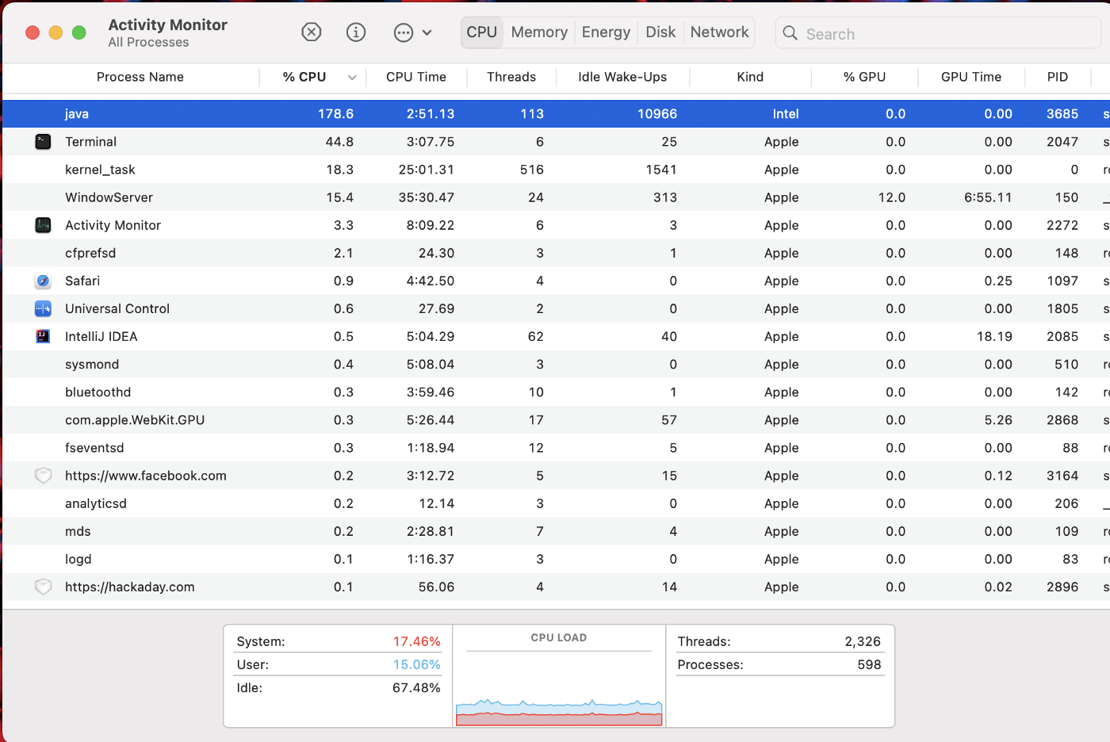The image size is (1110, 742).
Task: Sort by Idle Wake-Ups column
Action: (622, 77)
